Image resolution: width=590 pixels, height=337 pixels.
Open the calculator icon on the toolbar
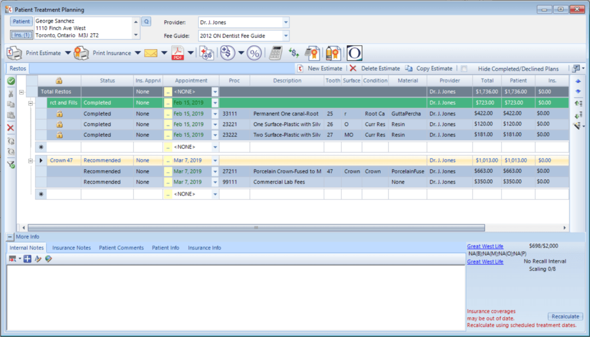(x=275, y=53)
